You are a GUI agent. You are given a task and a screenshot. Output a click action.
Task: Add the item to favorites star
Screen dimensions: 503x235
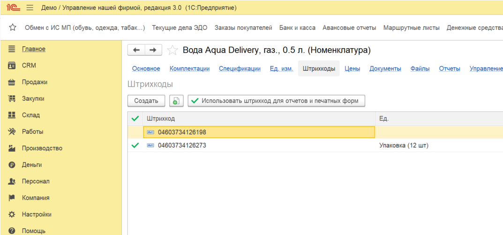click(x=173, y=50)
